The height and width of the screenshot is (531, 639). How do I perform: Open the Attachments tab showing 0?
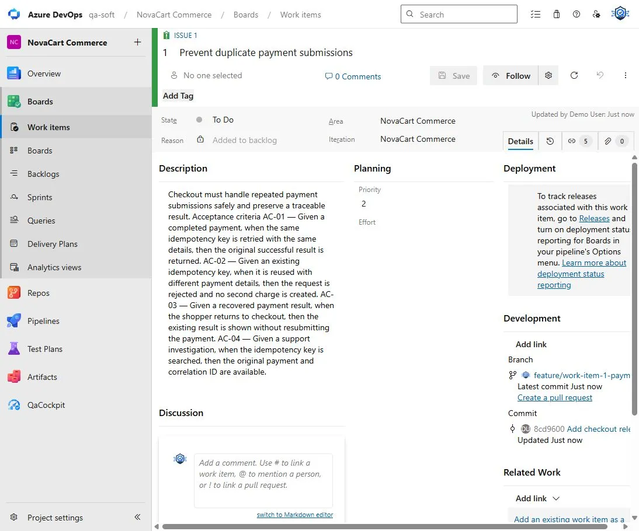(616, 141)
